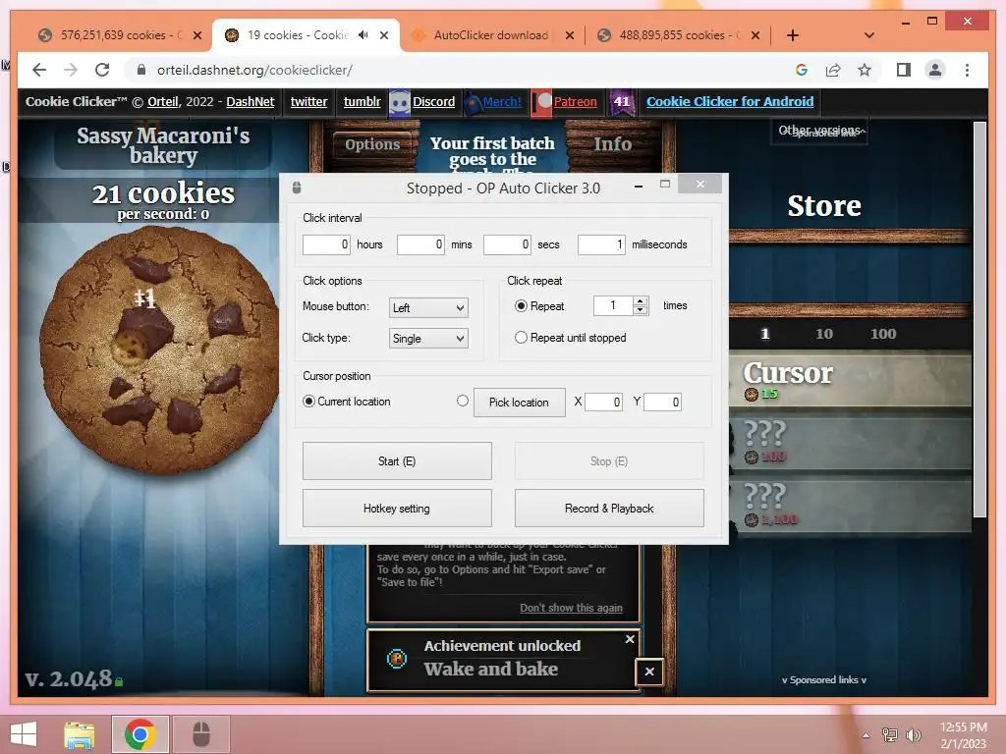Screen dimensions: 1006x754
Task: Select the Repeat radio button
Action: [x=521, y=306]
